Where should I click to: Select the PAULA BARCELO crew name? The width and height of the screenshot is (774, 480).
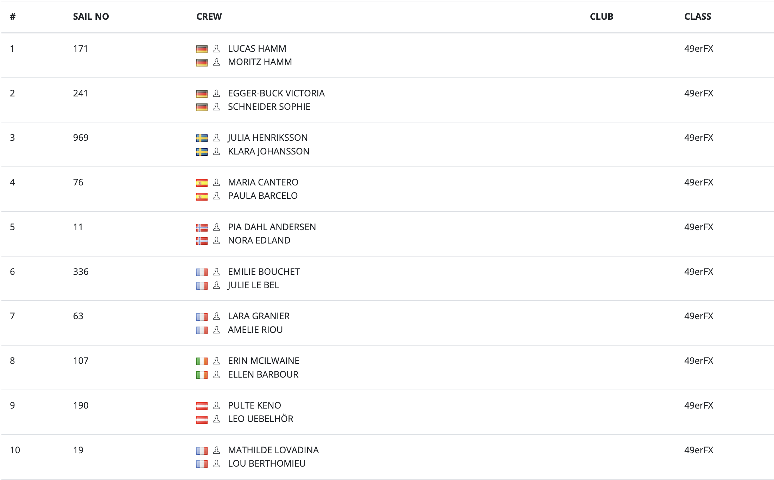[262, 196]
